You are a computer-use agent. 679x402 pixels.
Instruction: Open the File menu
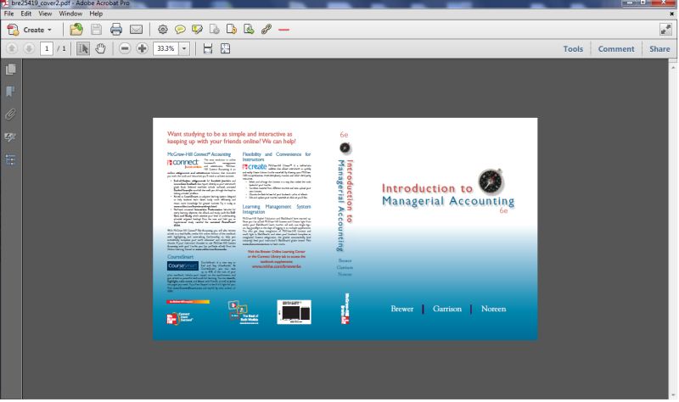tap(8, 14)
